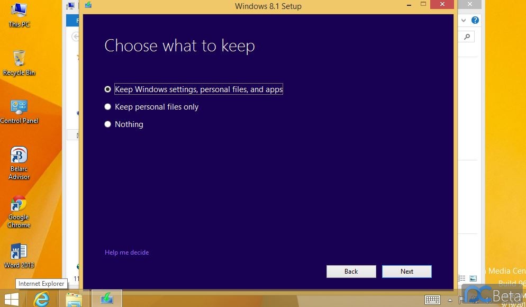Click the Action Center flag tray icon
This screenshot has height=307, width=526.
(x=461, y=300)
